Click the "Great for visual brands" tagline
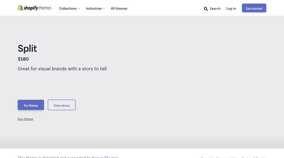Viewport: 284px width, 158px height. 62,69
